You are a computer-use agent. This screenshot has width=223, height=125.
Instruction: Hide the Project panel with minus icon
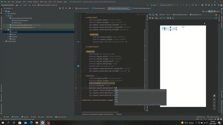click(x=73, y=8)
